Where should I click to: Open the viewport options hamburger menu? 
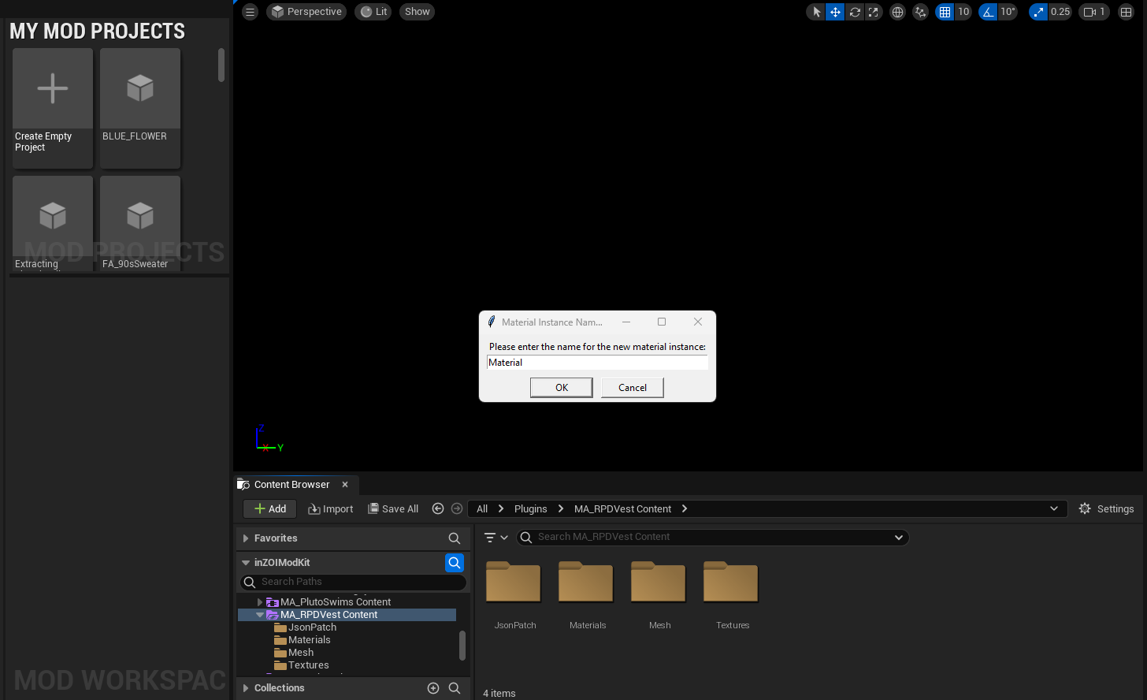pyautogui.click(x=250, y=12)
